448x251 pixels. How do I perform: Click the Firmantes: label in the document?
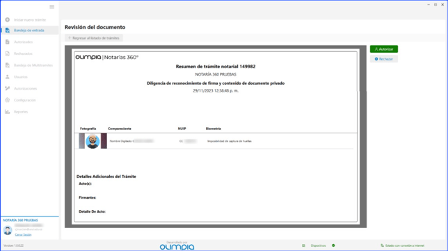point(88,197)
